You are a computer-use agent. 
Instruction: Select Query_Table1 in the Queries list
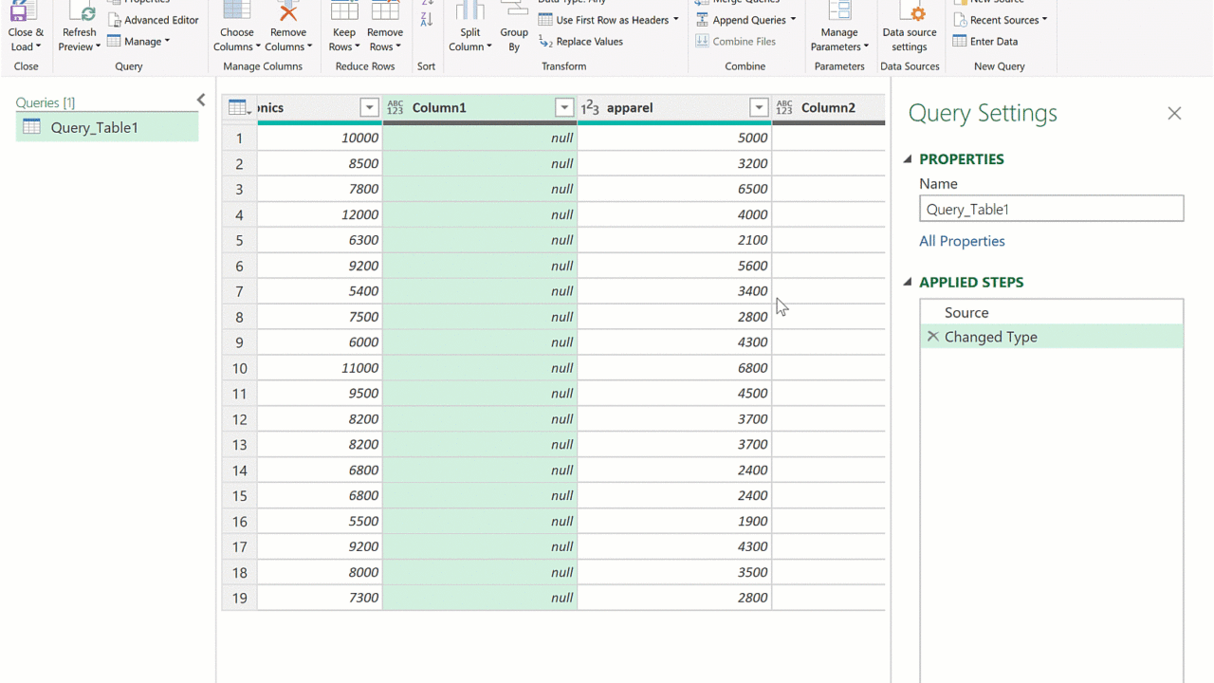click(95, 127)
